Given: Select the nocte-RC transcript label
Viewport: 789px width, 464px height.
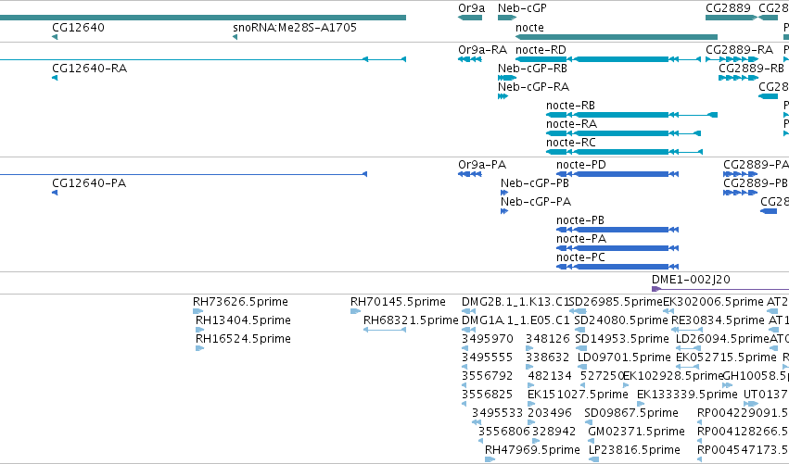Looking at the screenshot, I should 571,143.
